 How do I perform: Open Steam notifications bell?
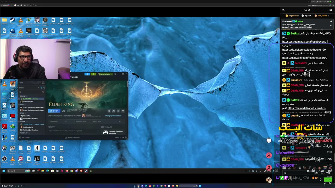[x=93, y=74]
